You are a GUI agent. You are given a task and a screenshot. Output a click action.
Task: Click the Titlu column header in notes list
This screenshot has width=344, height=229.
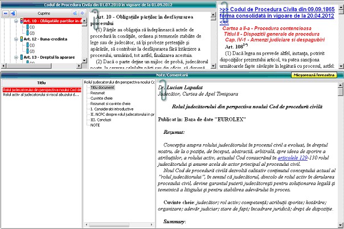click(41, 83)
